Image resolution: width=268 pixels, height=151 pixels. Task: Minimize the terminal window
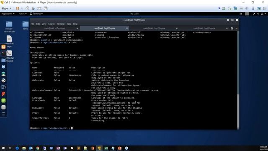click(x=228, y=20)
